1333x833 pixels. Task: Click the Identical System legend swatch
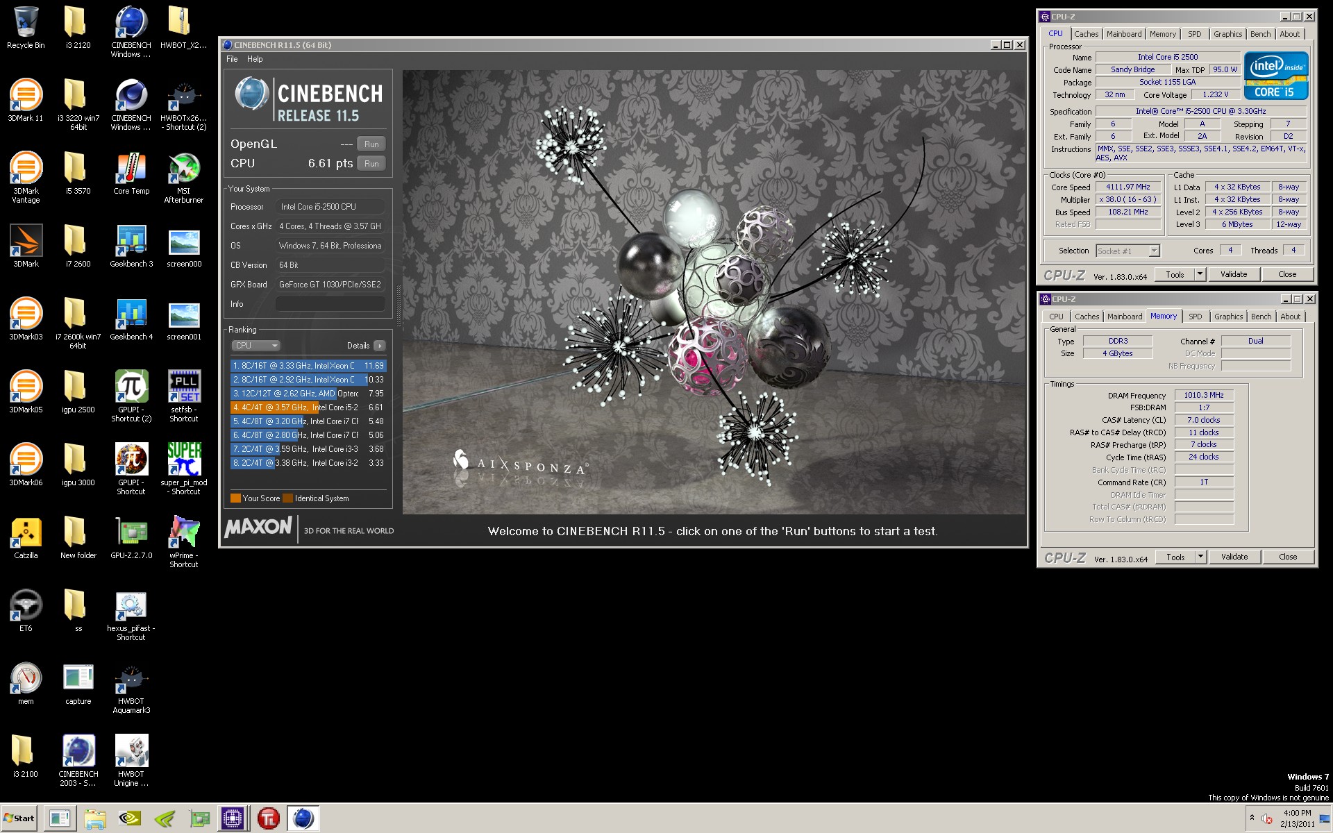pos(287,498)
